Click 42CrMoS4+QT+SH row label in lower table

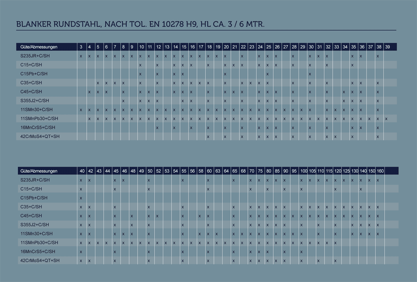pos(40,260)
